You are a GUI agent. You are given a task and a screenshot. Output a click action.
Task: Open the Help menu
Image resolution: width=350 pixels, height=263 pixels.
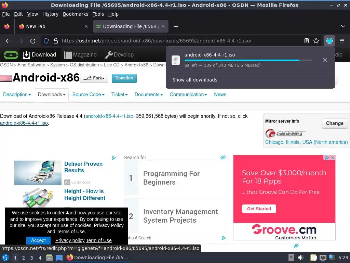click(x=113, y=14)
